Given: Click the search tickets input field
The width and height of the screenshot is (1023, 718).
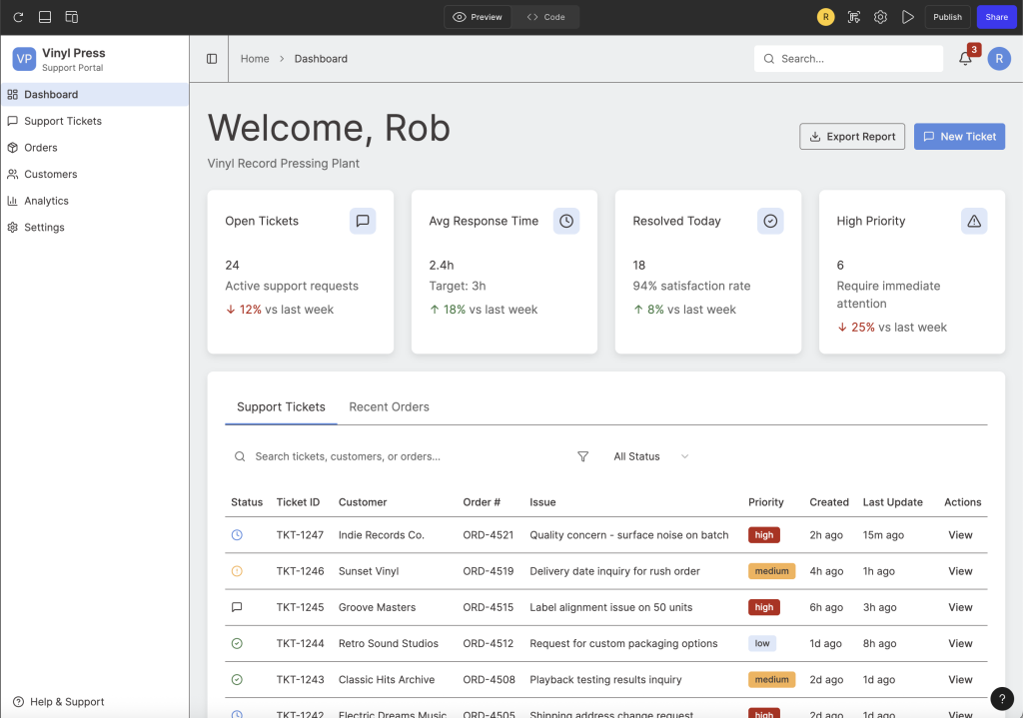Looking at the screenshot, I should pyautogui.click(x=400, y=456).
